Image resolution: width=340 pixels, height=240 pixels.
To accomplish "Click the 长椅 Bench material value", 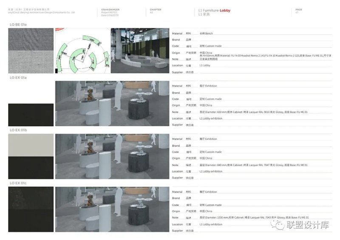I will [206, 33].
